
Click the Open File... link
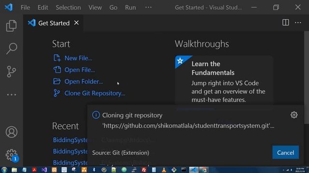80,70
